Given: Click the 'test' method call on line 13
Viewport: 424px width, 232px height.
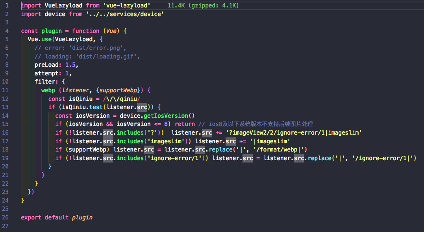Looking at the screenshot, I should click(96, 107).
